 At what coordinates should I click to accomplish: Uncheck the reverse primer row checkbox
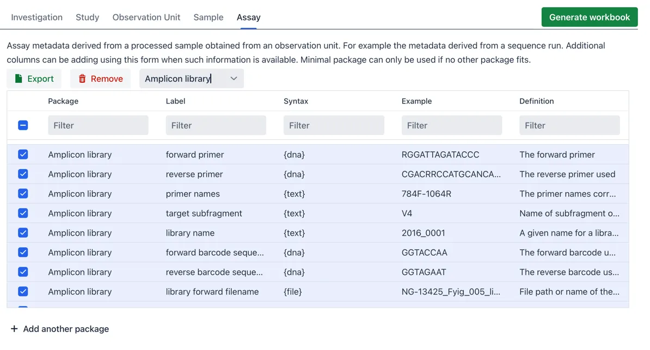23,174
